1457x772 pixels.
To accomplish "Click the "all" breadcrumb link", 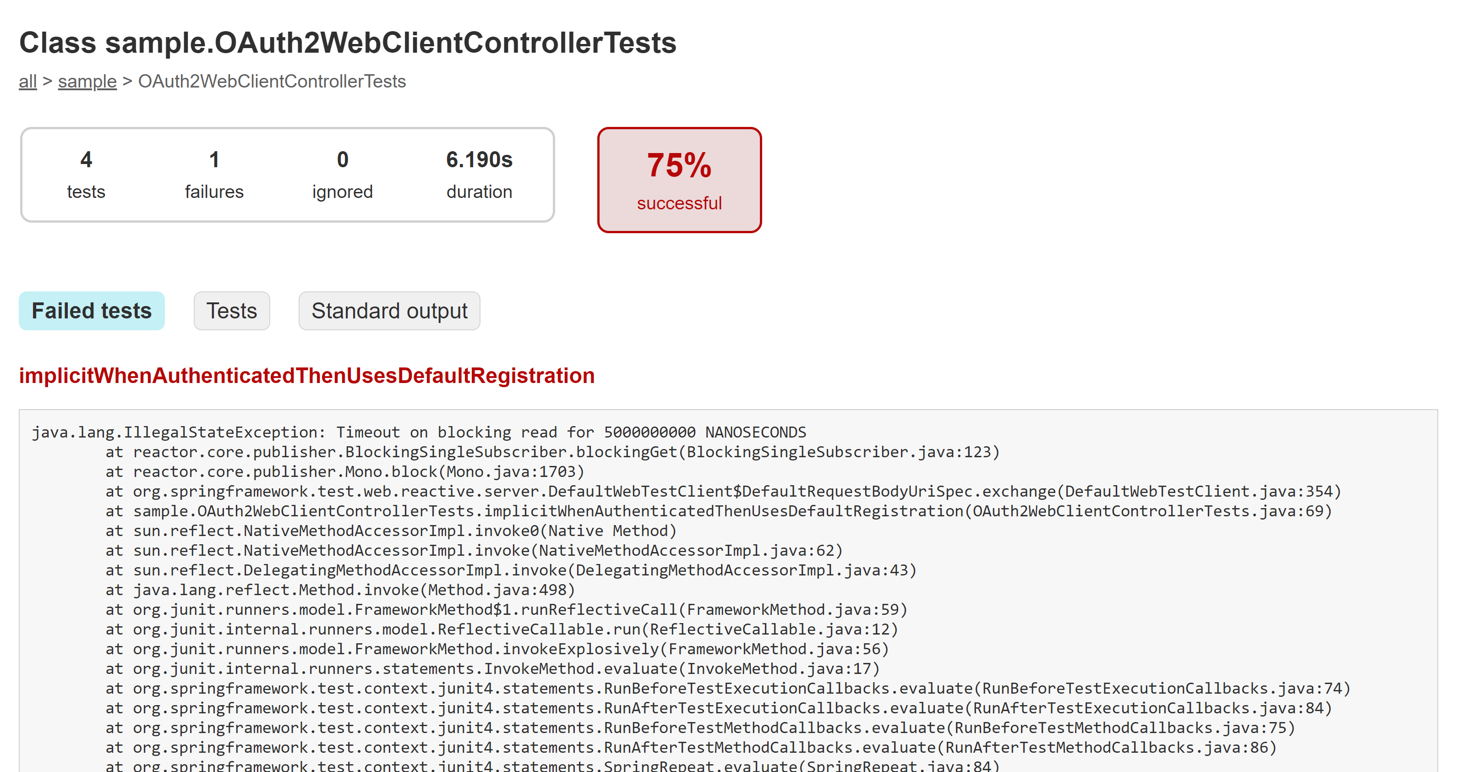I will click(28, 82).
